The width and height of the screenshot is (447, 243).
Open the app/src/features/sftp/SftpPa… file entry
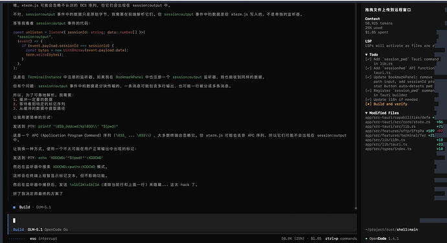[395, 131]
